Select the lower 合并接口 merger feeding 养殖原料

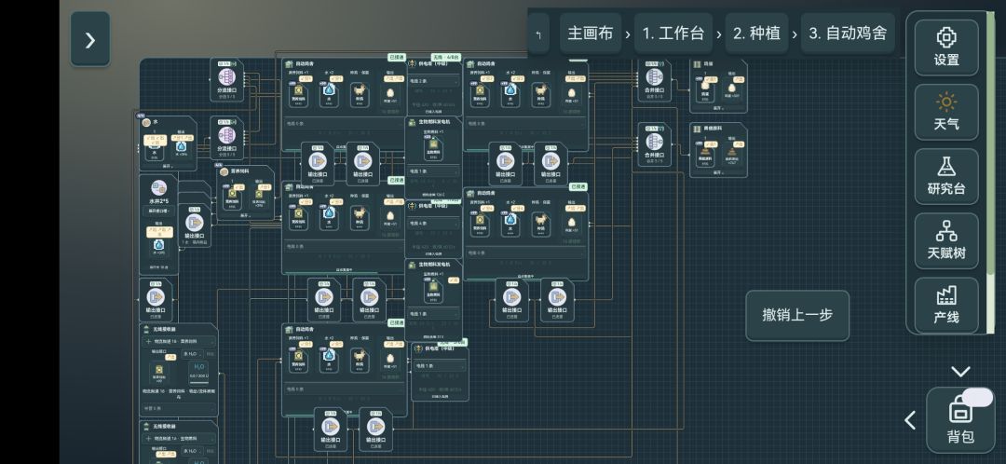(x=654, y=144)
